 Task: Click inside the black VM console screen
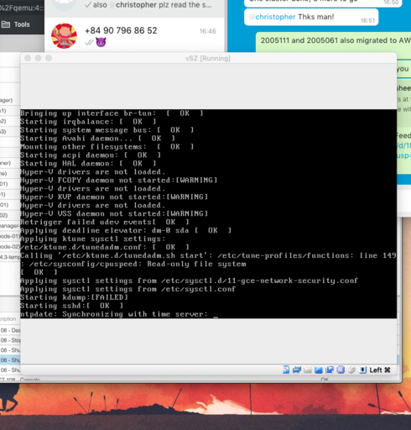[208, 213]
